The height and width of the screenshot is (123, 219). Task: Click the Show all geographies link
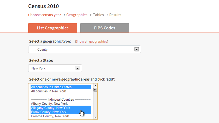tap(91, 42)
